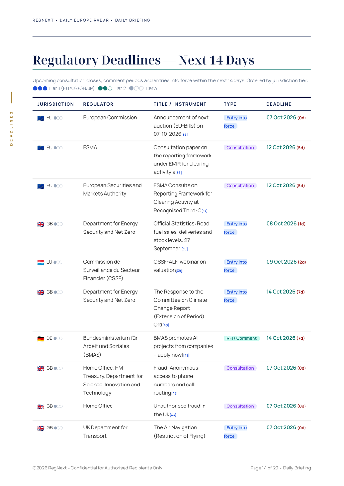Click the 12 Oct 2026 deadline in the ESMA row
344x486 pixels.
pyautogui.click(x=285, y=148)
